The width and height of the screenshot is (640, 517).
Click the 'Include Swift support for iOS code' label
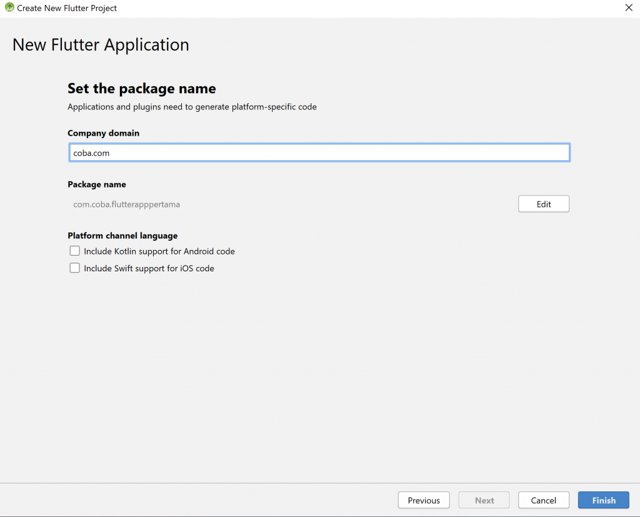(x=149, y=268)
